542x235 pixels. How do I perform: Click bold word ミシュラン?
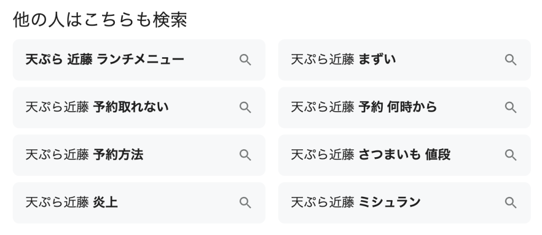pyautogui.click(x=390, y=202)
